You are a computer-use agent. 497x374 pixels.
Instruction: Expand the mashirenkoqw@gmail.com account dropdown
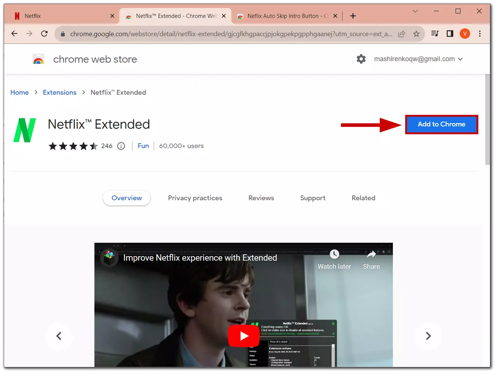click(418, 59)
